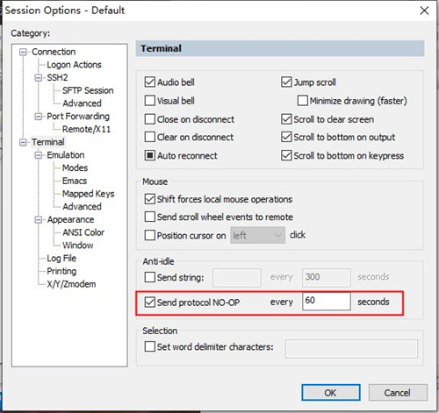This screenshot has width=439, height=413.
Task: Enable the Visual bell checkbox
Action: tap(150, 101)
